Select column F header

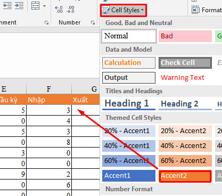click(x=49, y=89)
